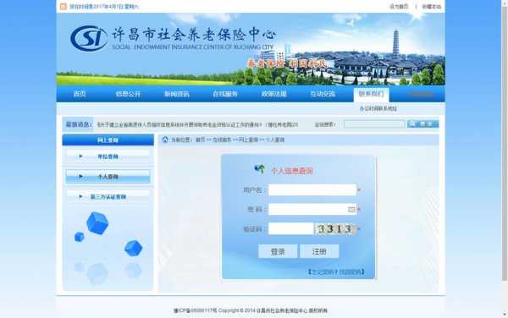
Task: Open the 首页 navigation menu item
Action: tap(80, 94)
